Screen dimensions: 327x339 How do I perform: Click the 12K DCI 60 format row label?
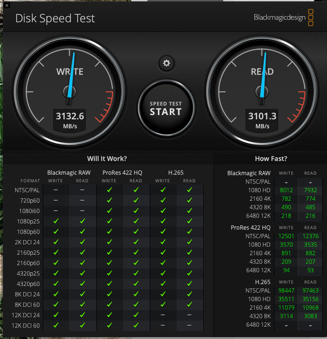click(26, 326)
